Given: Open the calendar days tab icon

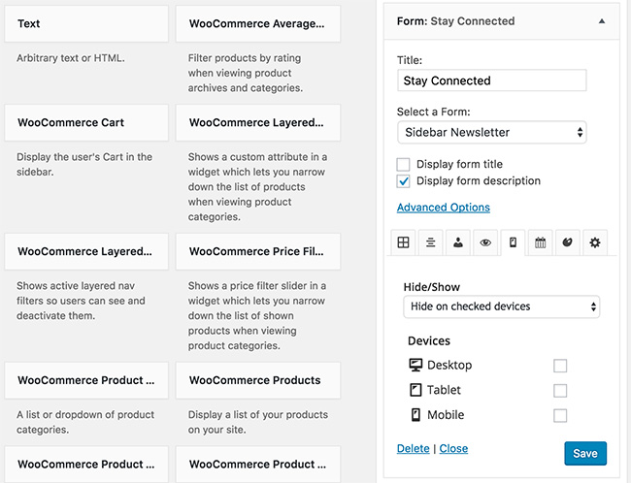Looking at the screenshot, I should (540, 242).
